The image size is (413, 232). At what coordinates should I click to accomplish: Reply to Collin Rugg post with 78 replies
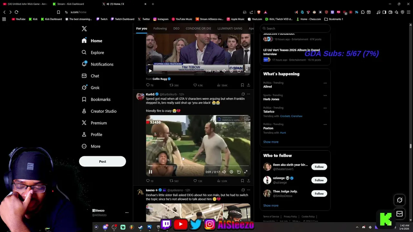150,85
